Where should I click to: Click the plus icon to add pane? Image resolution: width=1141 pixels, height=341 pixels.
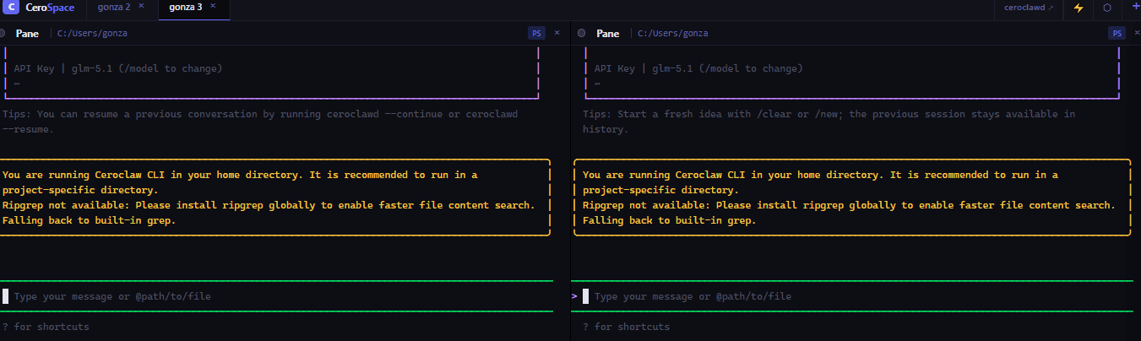[1134, 7]
